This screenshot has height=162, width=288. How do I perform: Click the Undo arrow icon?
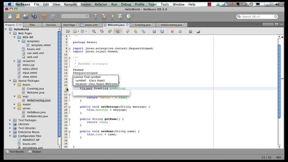pos(44,17)
